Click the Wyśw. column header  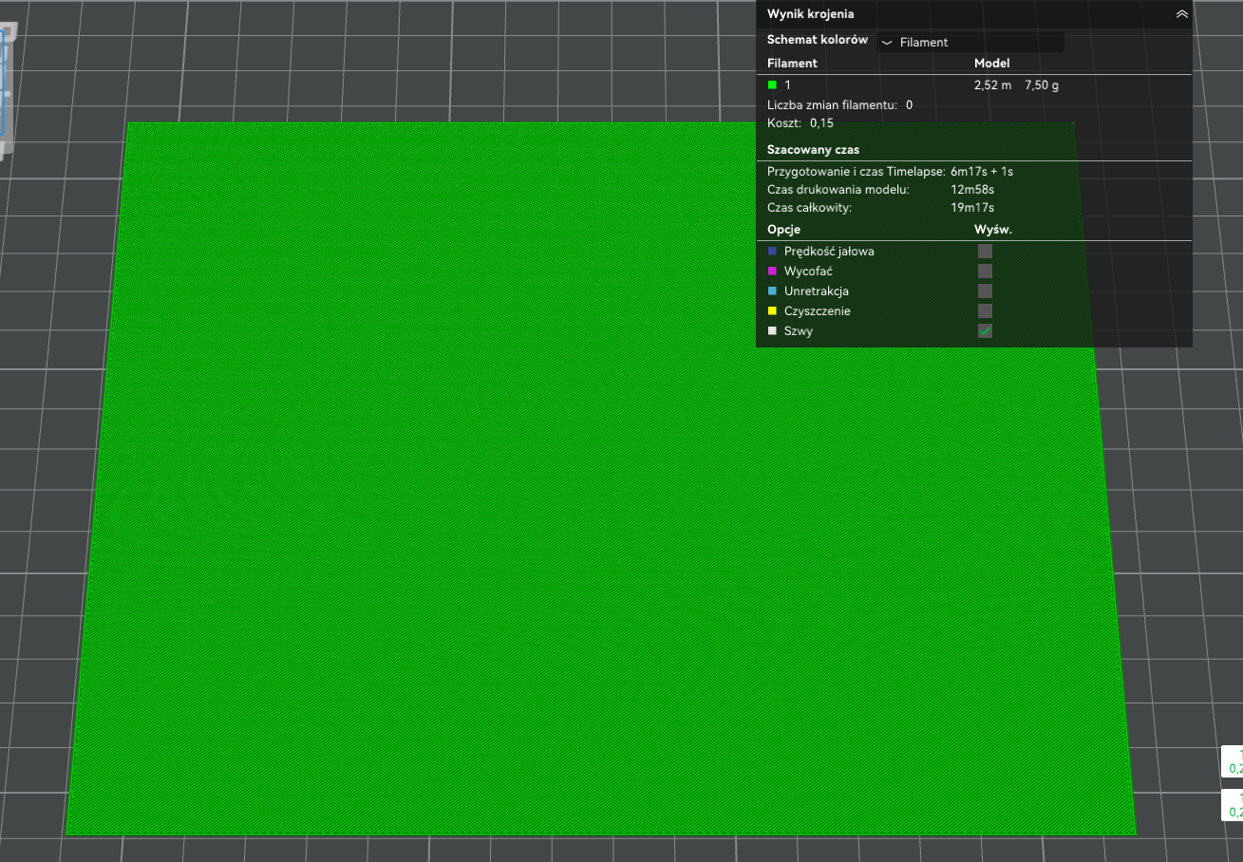point(993,230)
